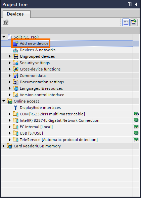Expand the Ungrouped devices node
The height and width of the screenshot is (198, 141).
10,56
